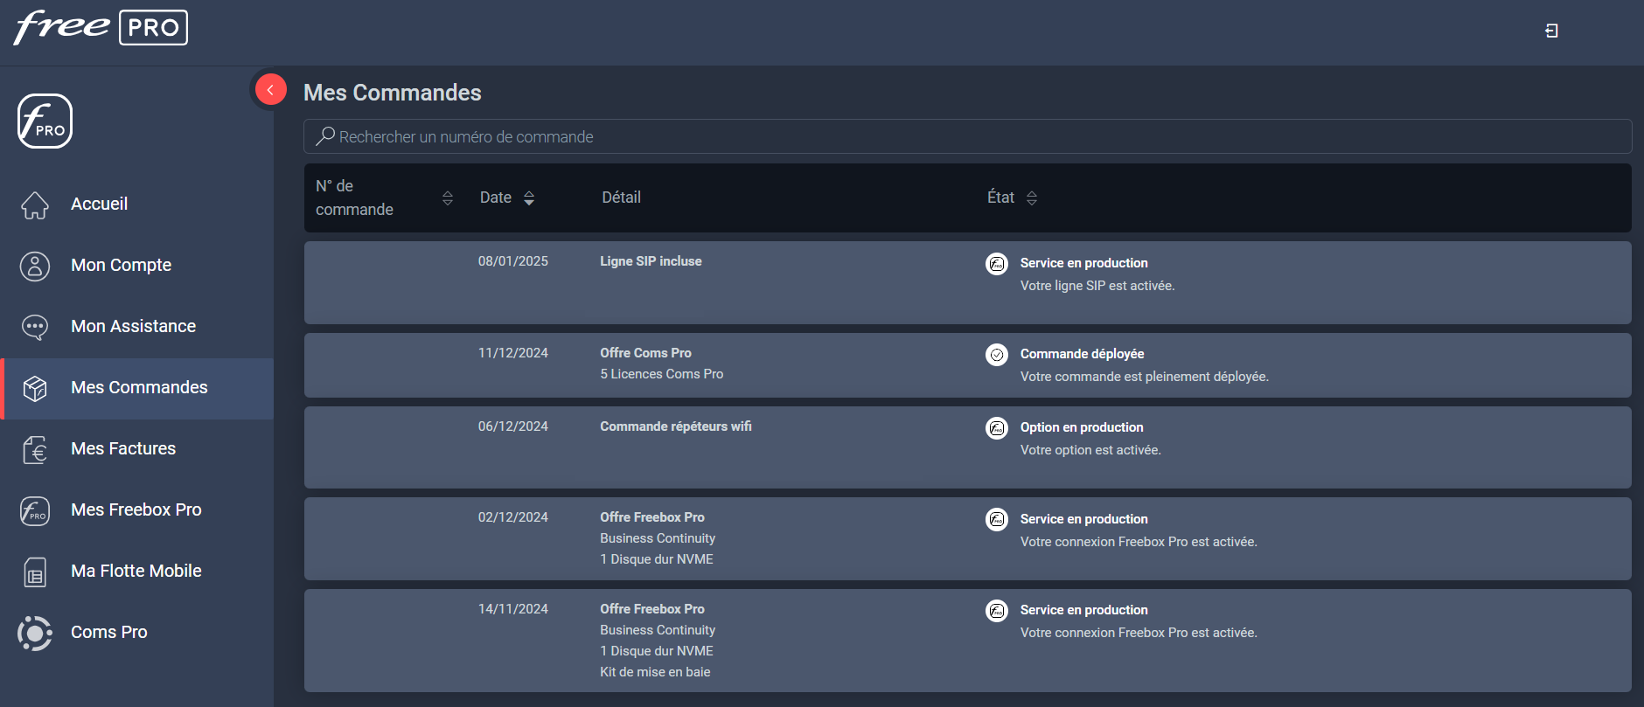Select Mes Commandes in sidebar
Viewport: 1644px width, 707px height.
click(x=137, y=388)
